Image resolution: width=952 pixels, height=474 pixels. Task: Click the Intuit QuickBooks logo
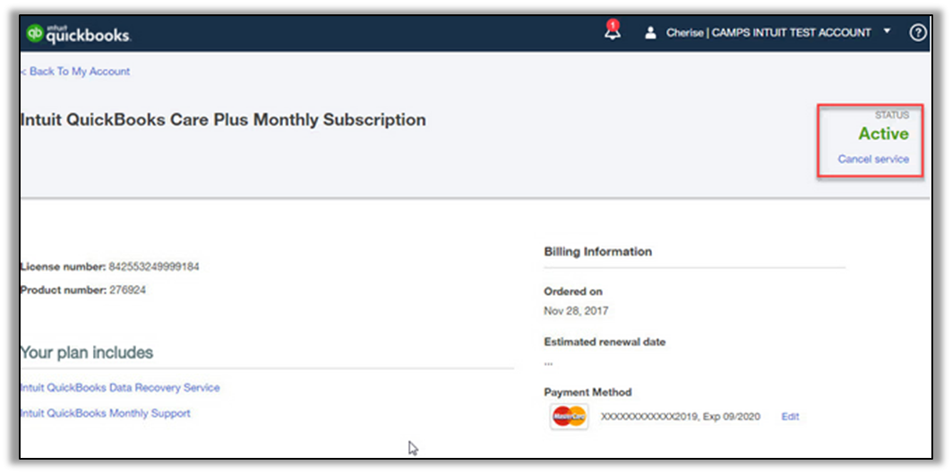tap(78, 34)
